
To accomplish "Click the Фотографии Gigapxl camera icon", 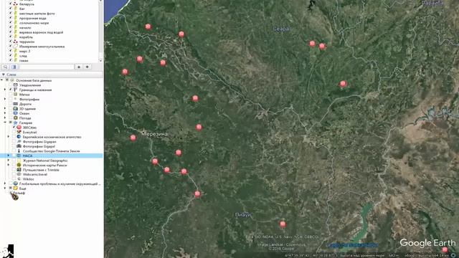I will pos(19,146).
